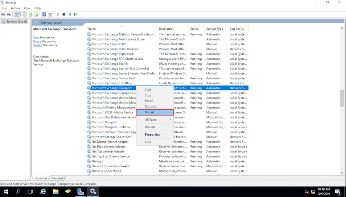Toggle the Show/Hide Console Tree icon
Viewport: 346px width, 197px height.
click(17, 14)
